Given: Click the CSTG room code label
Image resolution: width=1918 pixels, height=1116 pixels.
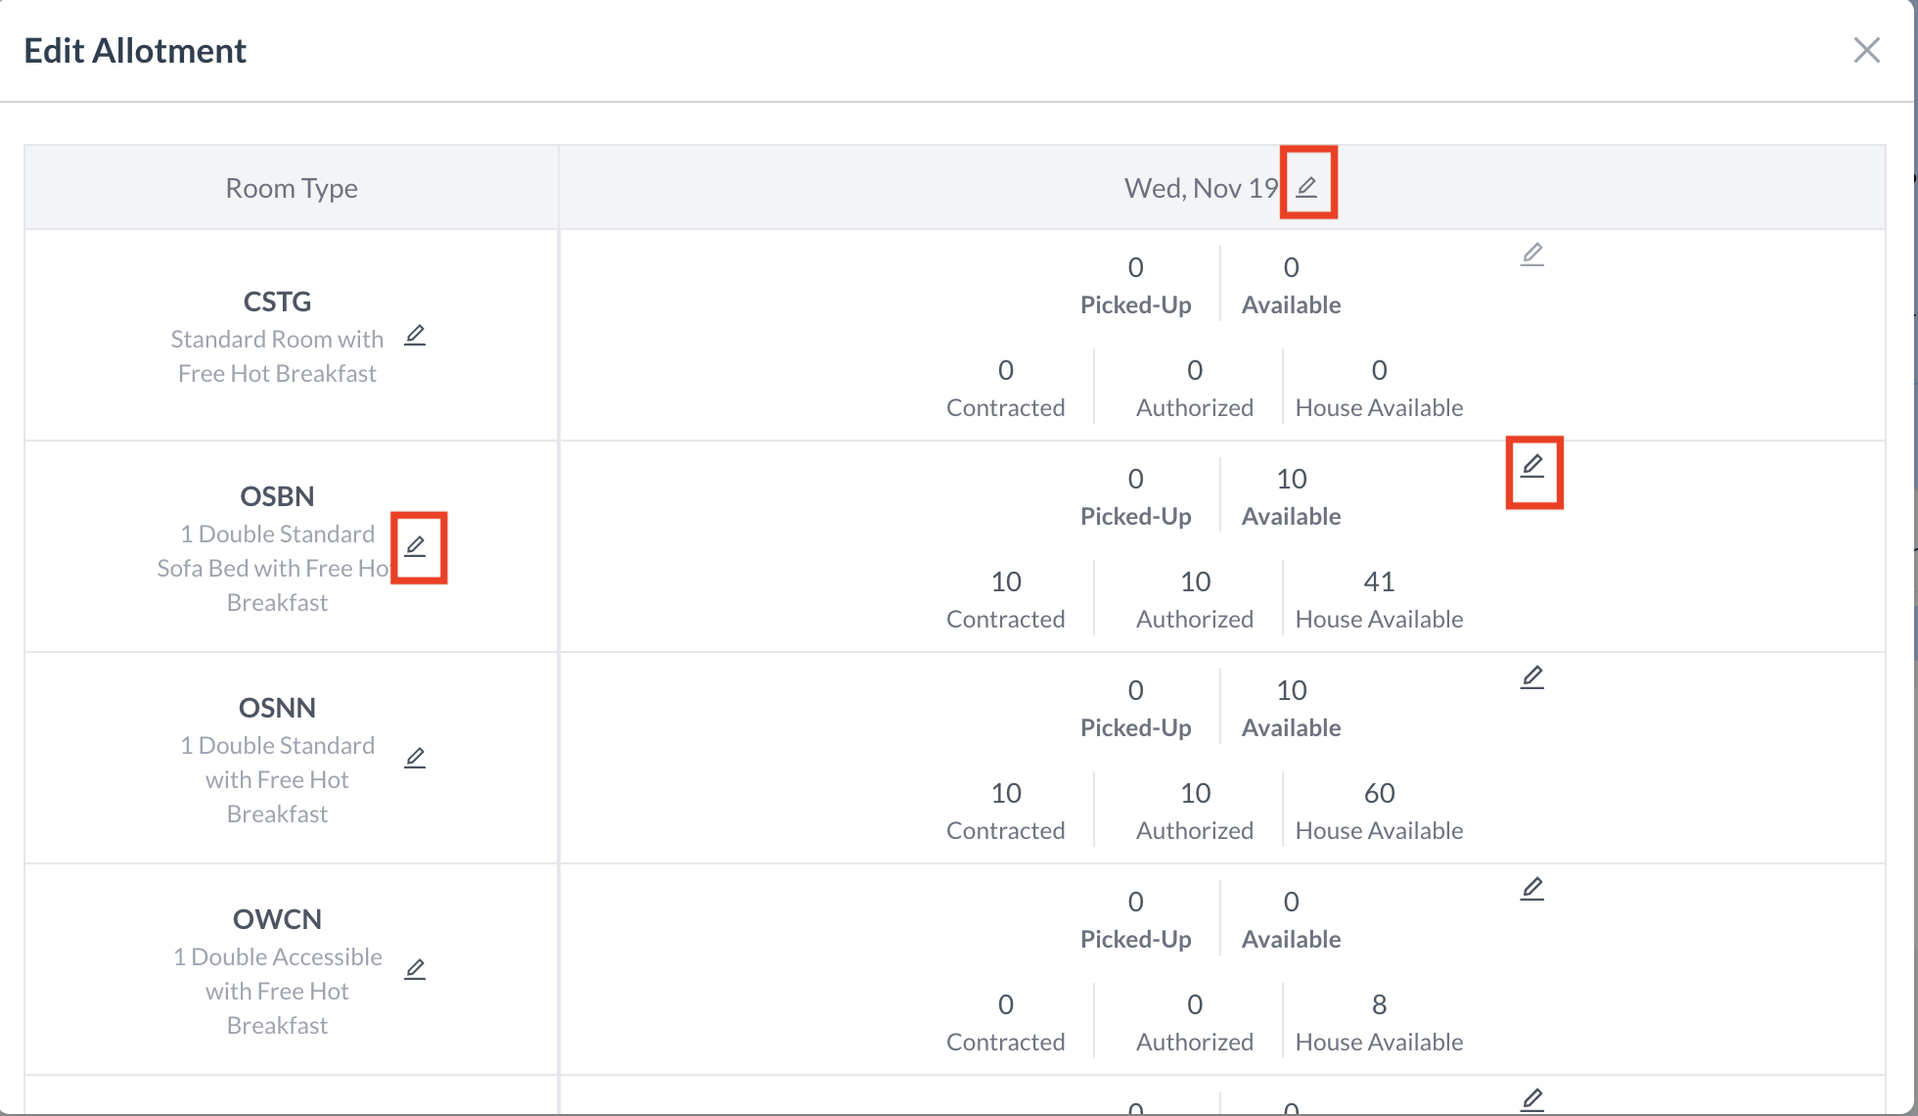Looking at the screenshot, I should coord(277,302).
